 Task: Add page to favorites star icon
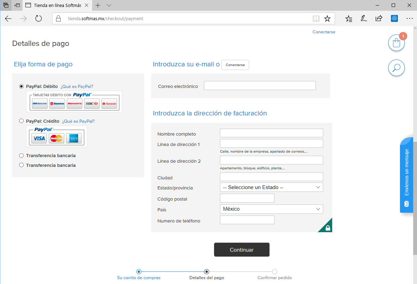click(327, 18)
